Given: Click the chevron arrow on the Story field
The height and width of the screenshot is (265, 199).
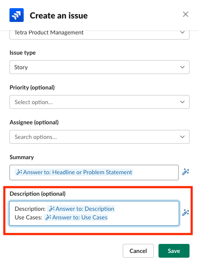Looking at the screenshot, I should pos(182,67).
